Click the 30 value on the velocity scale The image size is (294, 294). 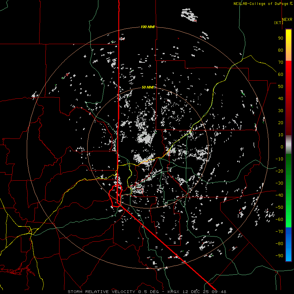coord(281,111)
